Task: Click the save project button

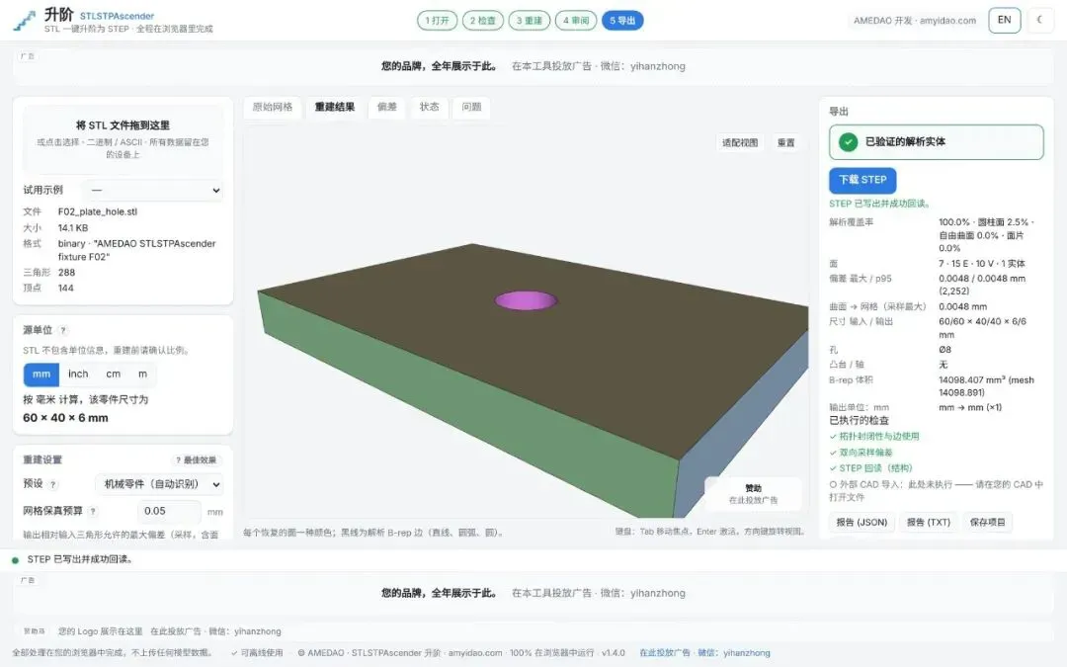Action: pyautogui.click(x=987, y=523)
